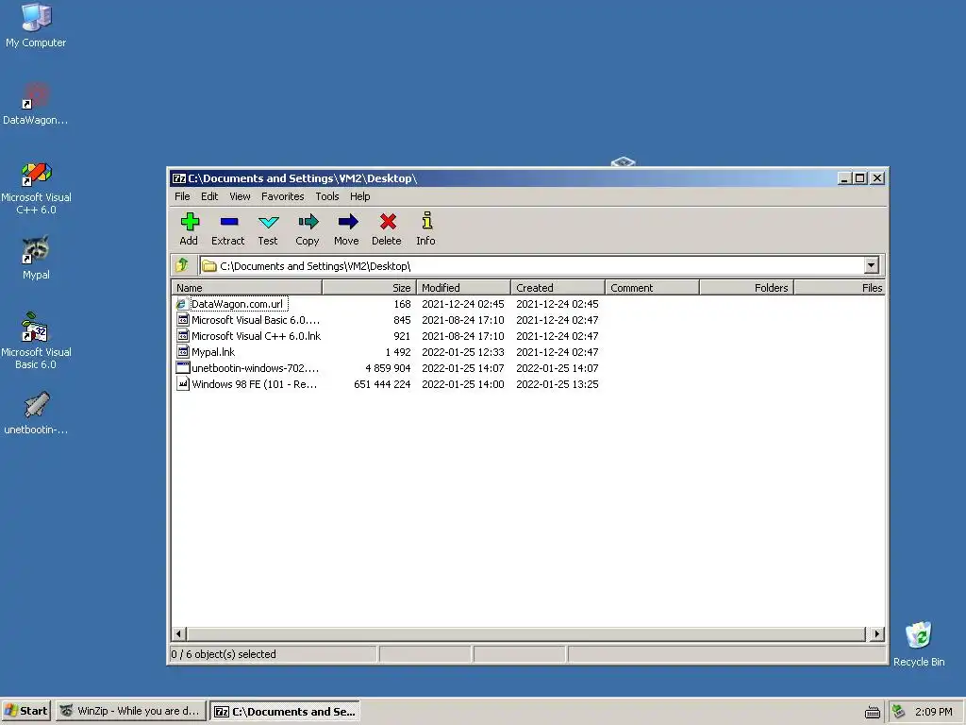This screenshot has width=966, height=725.
Task: Sort files by the Size column header
Action: click(x=369, y=288)
